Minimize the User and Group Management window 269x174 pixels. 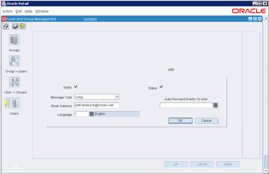pos(250,19)
